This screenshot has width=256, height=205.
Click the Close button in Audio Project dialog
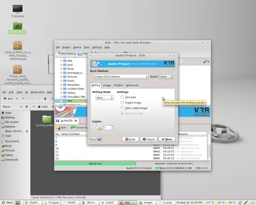(x=130, y=139)
